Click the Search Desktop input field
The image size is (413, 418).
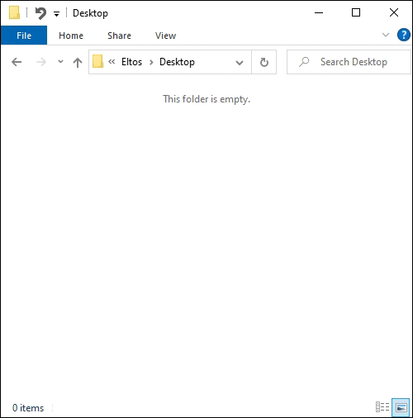[x=349, y=62]
